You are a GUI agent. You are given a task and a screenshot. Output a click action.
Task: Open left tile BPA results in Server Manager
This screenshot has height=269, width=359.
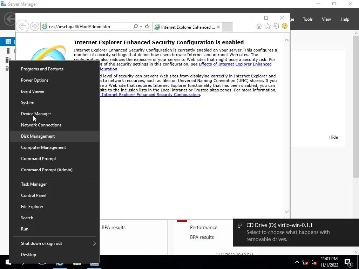(x=114, y=227)
